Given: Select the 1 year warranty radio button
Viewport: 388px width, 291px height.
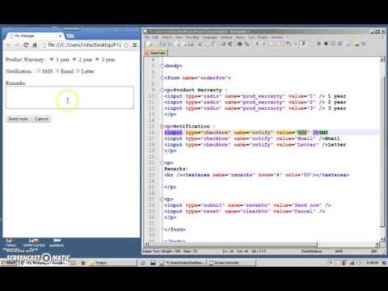Looking at the screenshot, I should [52, 59].
